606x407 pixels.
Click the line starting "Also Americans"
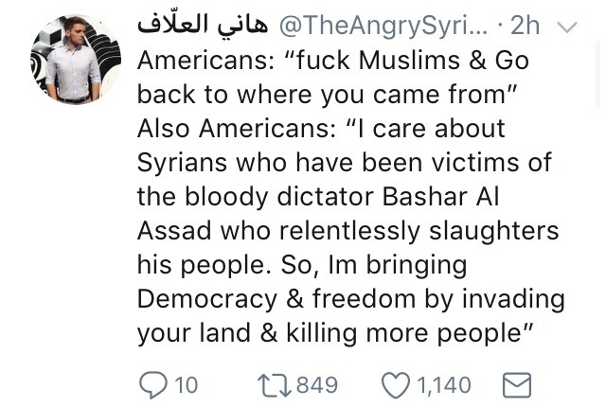click(x=321, y=128)
